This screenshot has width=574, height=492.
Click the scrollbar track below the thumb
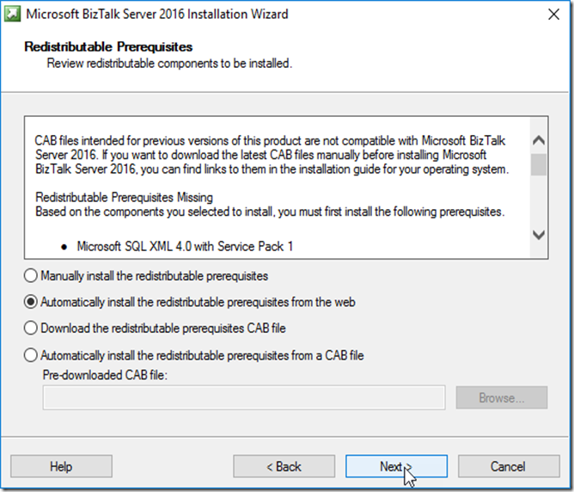click(x=539, y=200)
